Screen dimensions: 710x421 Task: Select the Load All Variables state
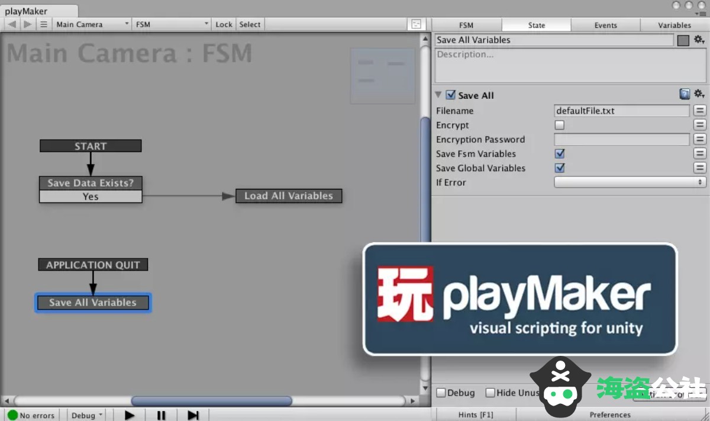tap(289, 196)
